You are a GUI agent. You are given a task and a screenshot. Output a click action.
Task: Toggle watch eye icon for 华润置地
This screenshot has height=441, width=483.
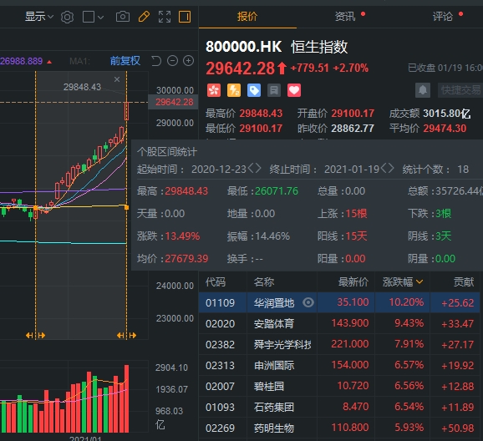(x=308, y=302)
